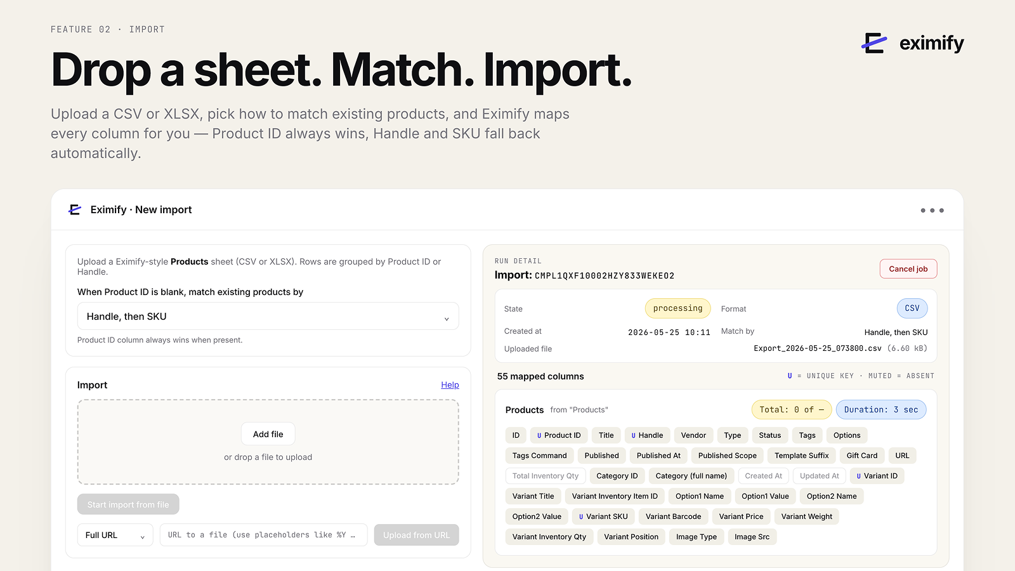Select the ID column chip
The image size is (1015, 571).
[x=516, y=435]
